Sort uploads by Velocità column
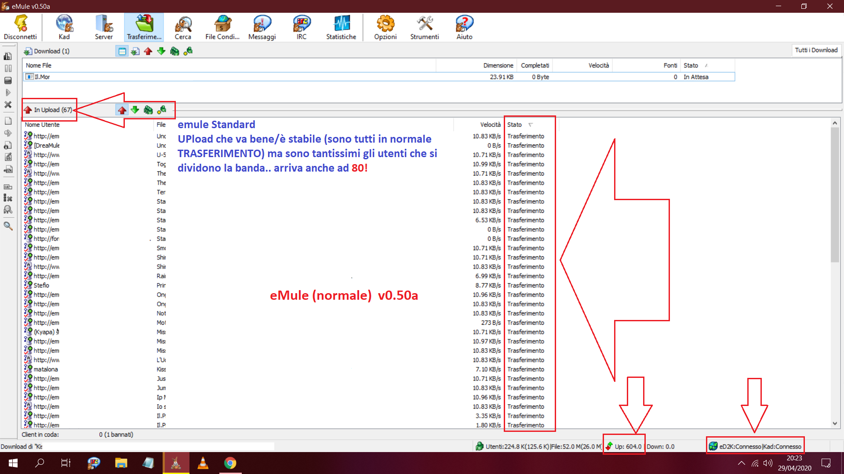844x474 pixels. (x=478, y=125)
